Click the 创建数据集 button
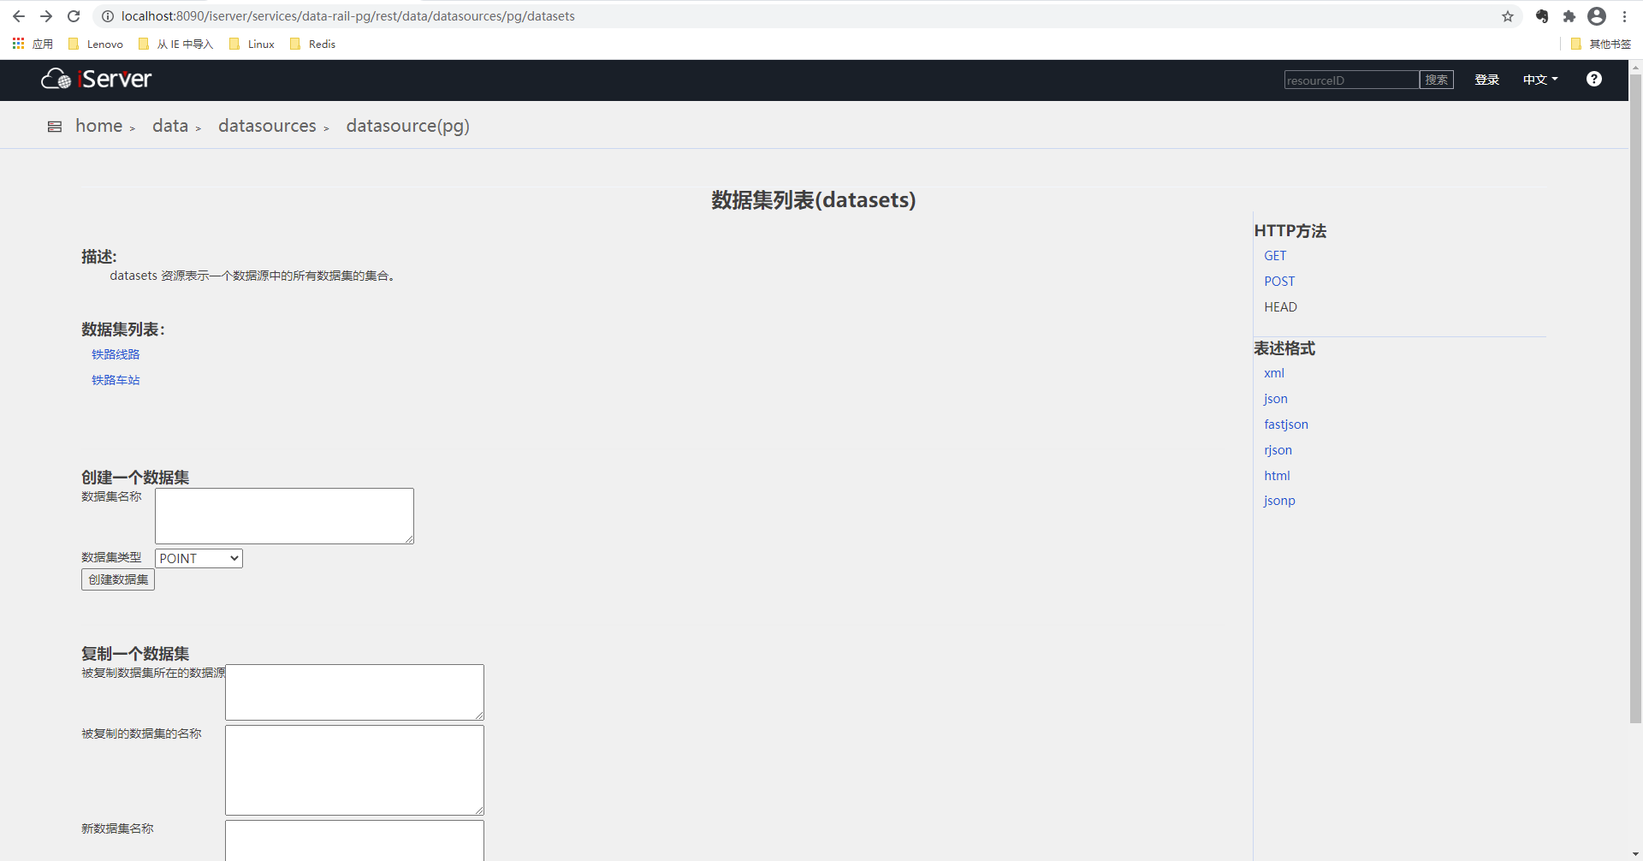1643x861 pixels. click(117, 579)
